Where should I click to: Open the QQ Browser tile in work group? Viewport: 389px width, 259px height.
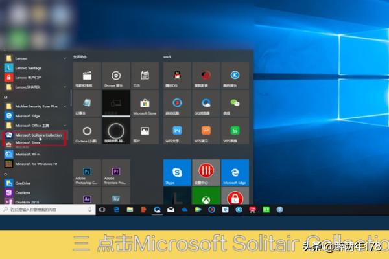206,104
